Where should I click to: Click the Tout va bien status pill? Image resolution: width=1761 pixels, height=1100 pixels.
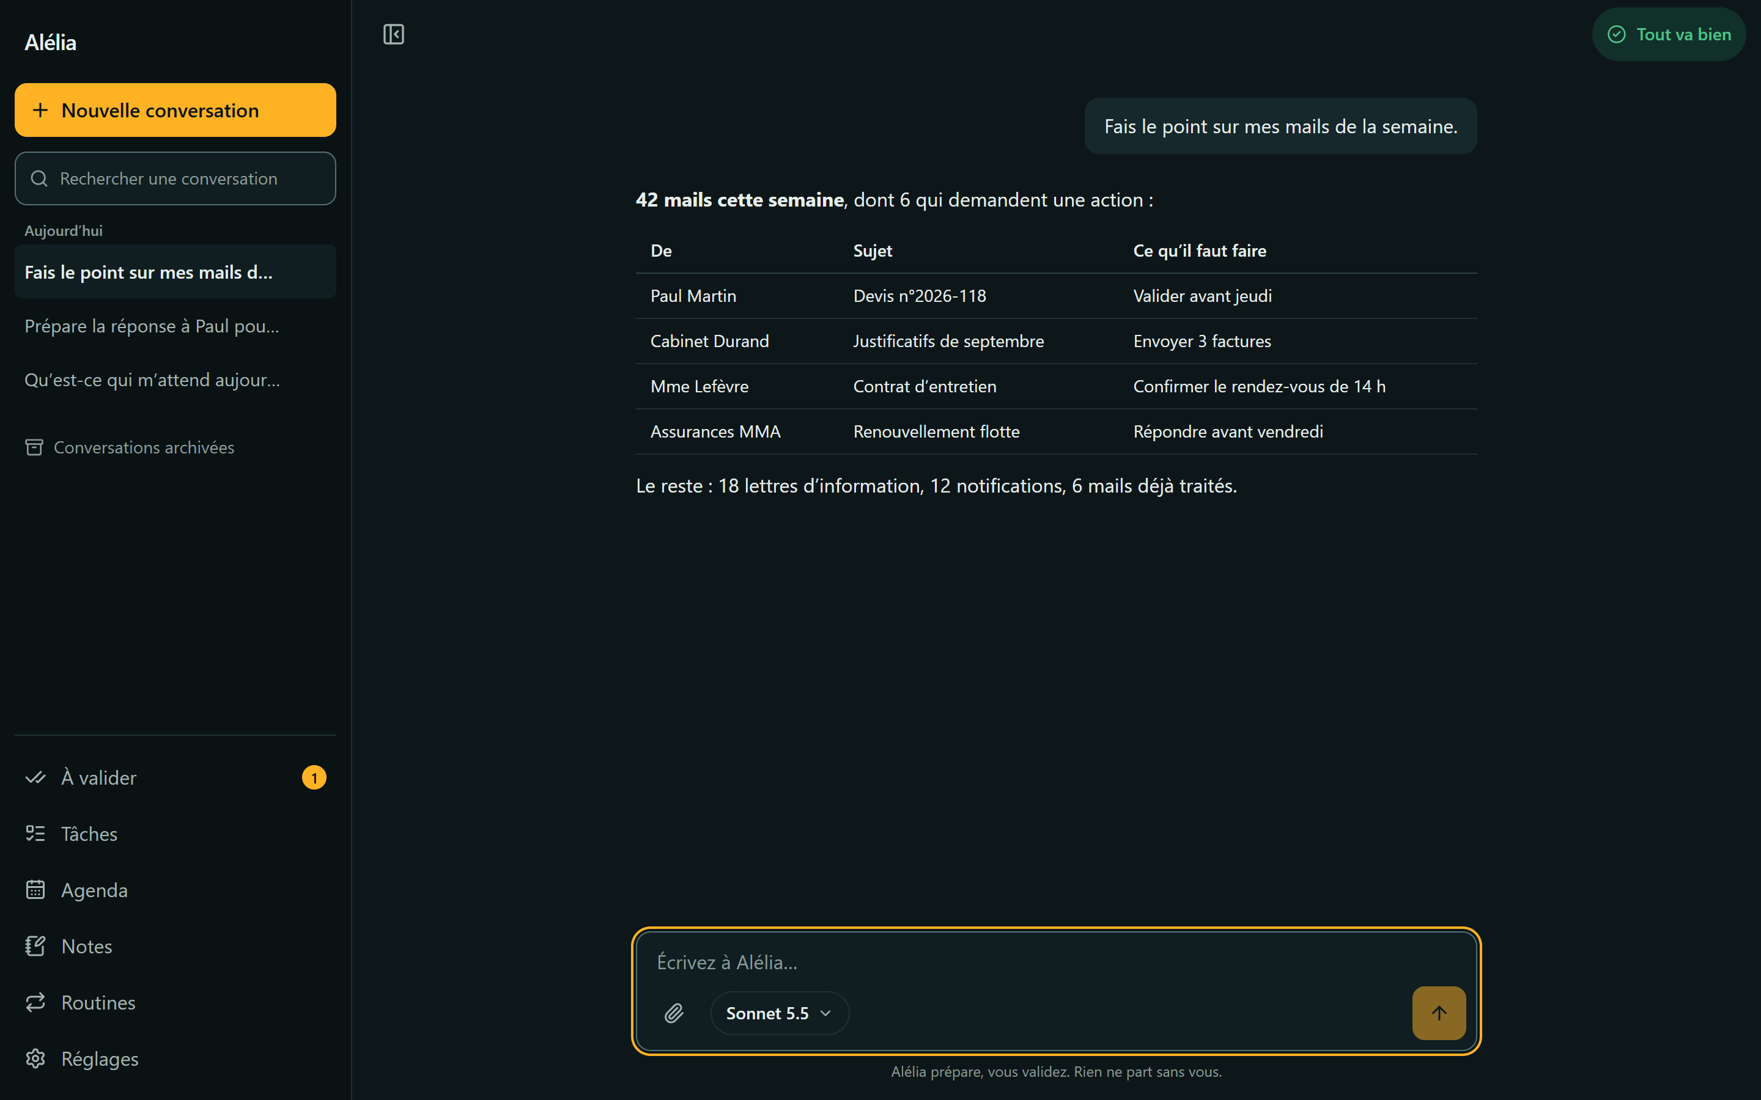click(1669, 34)
